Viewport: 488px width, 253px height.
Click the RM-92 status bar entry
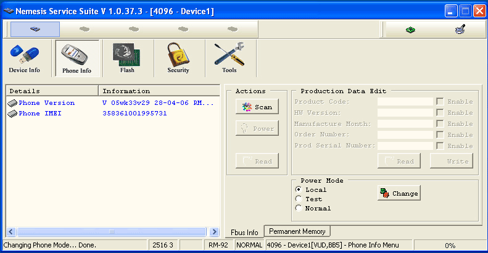coord(218,245)
